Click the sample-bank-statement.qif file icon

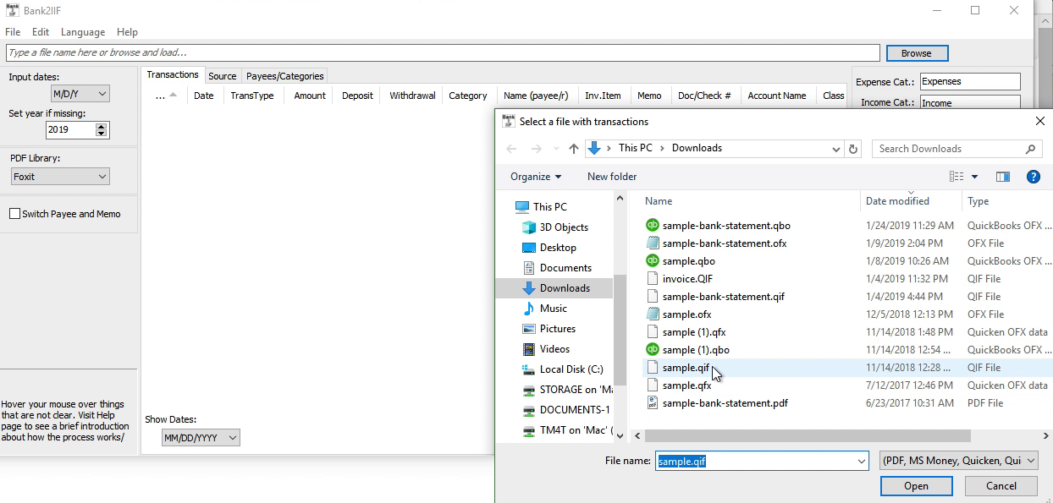click(652, 297)
